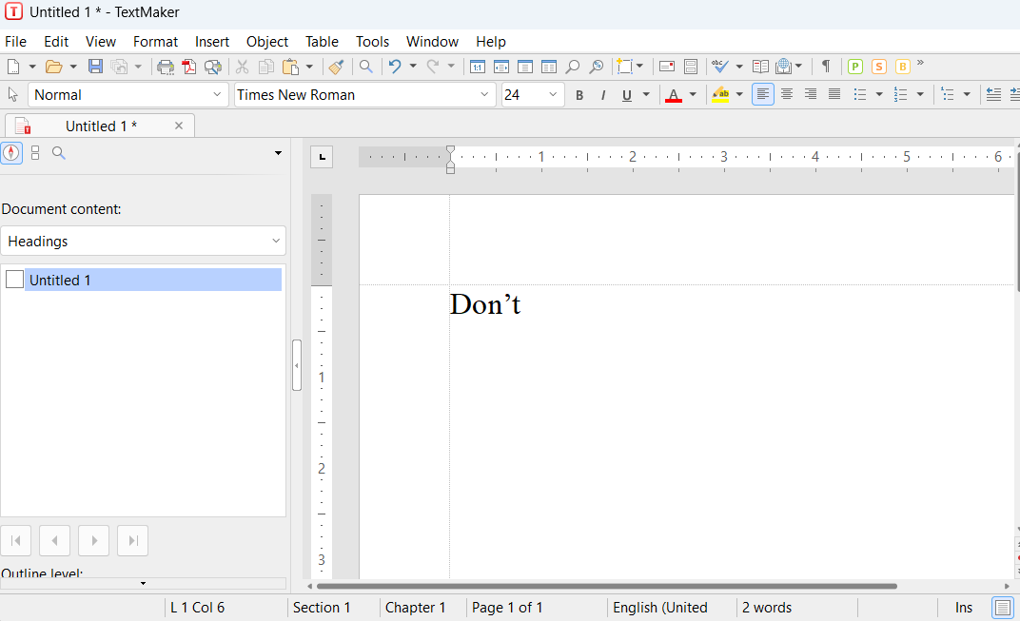Toggle bold formatting

pyautogui.click(x=579, y=95)
